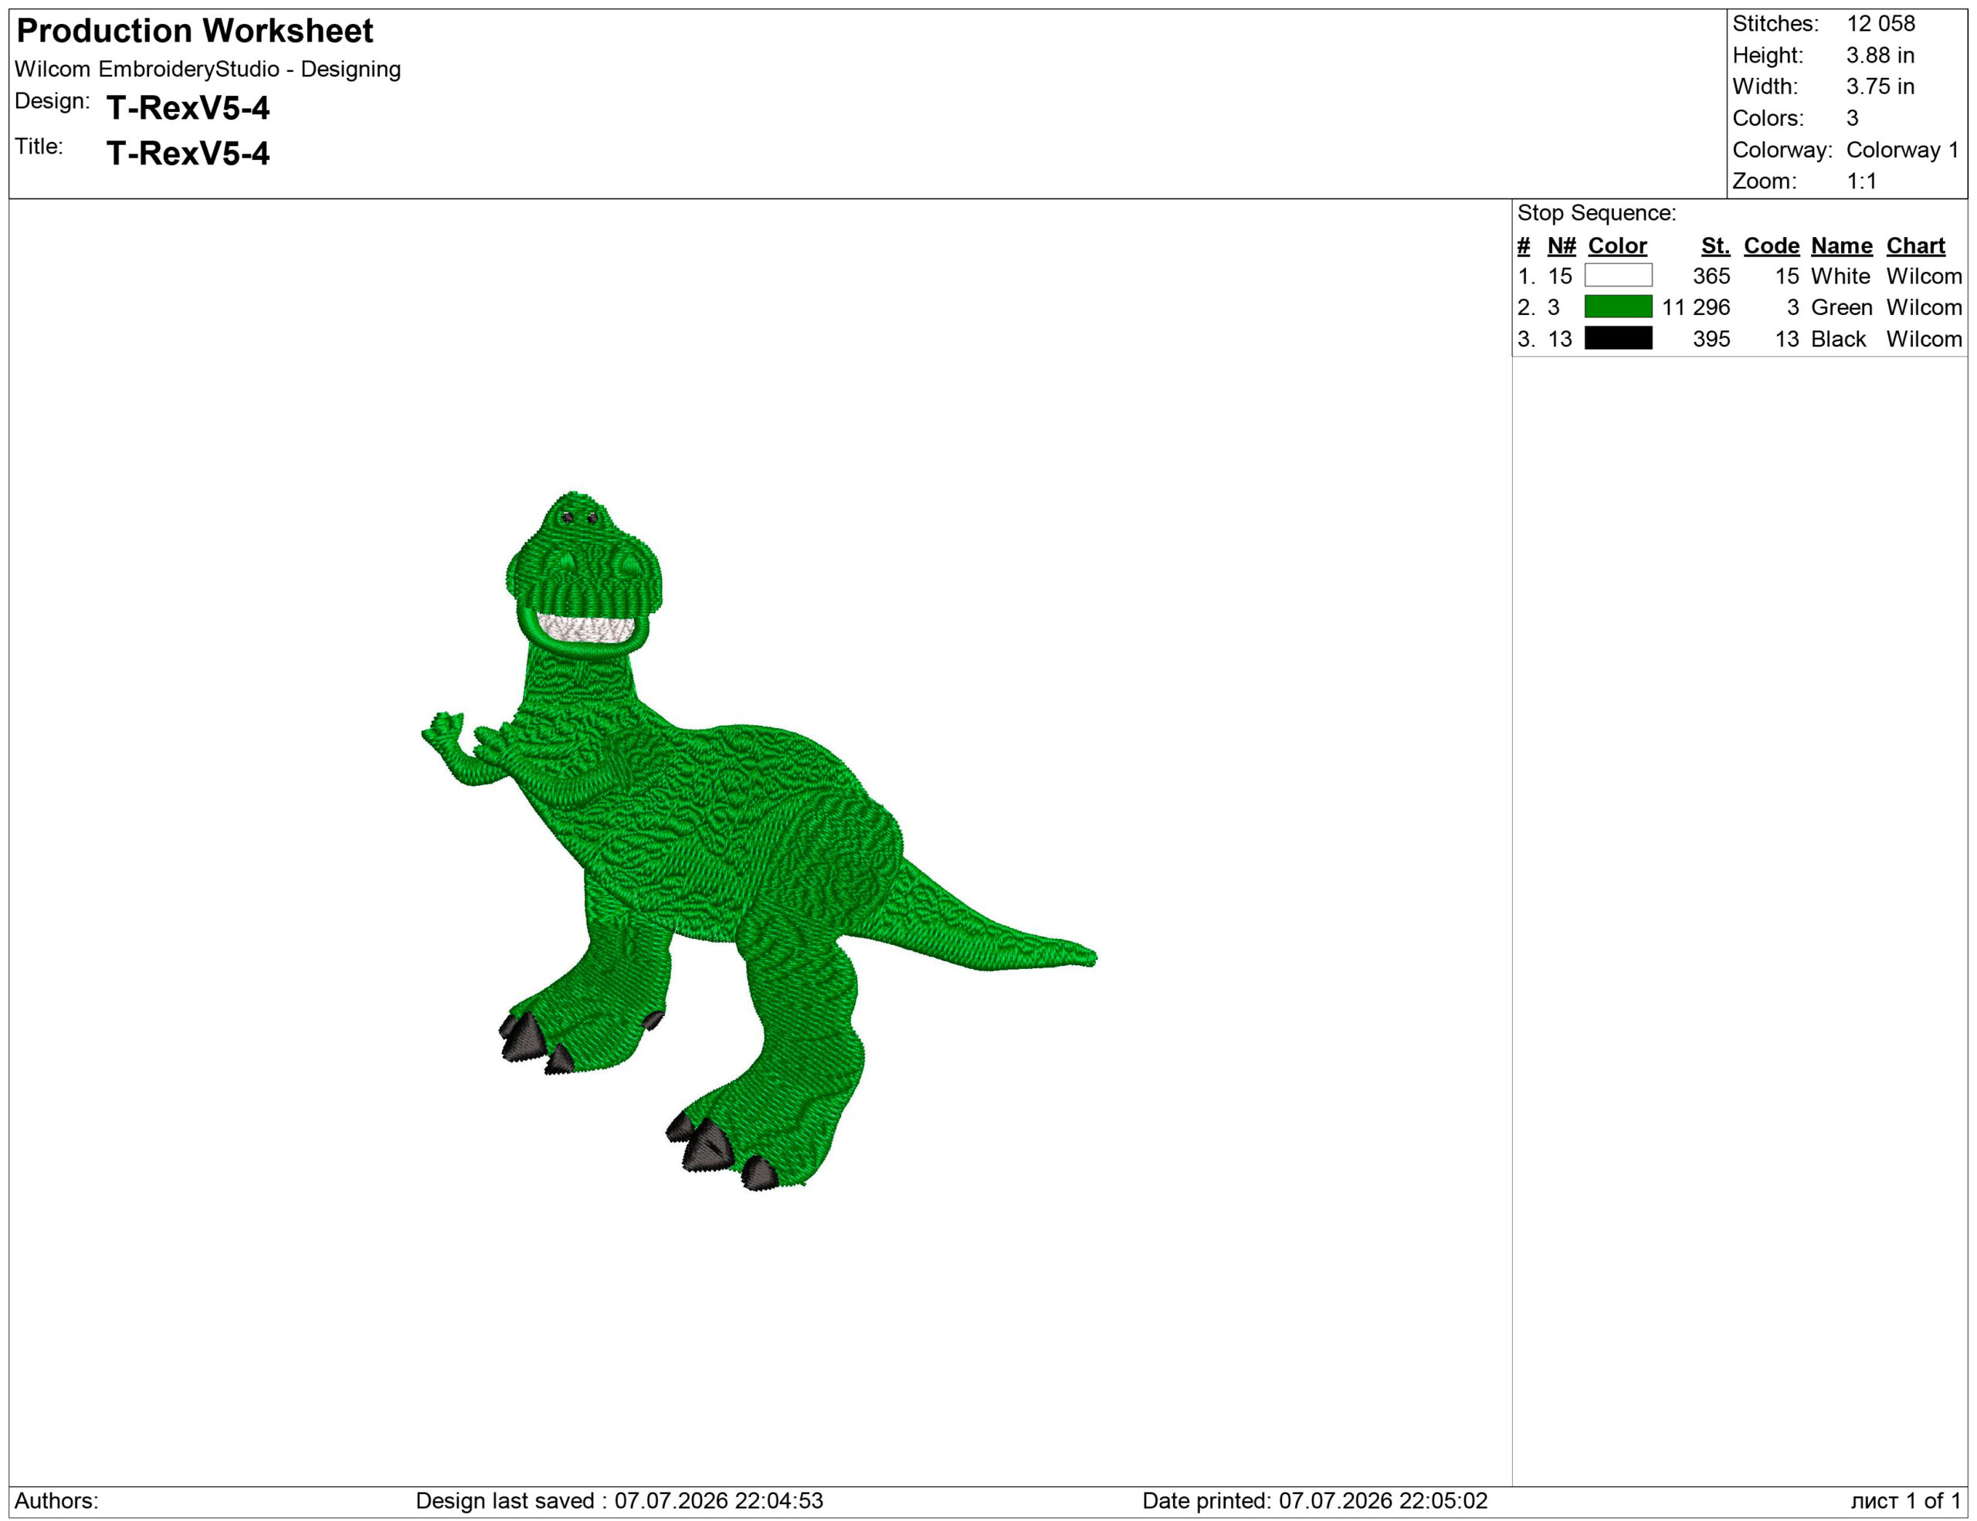Click the Stitches value '12 058'
1977x1521 pixels.
tap(1880, 23)
